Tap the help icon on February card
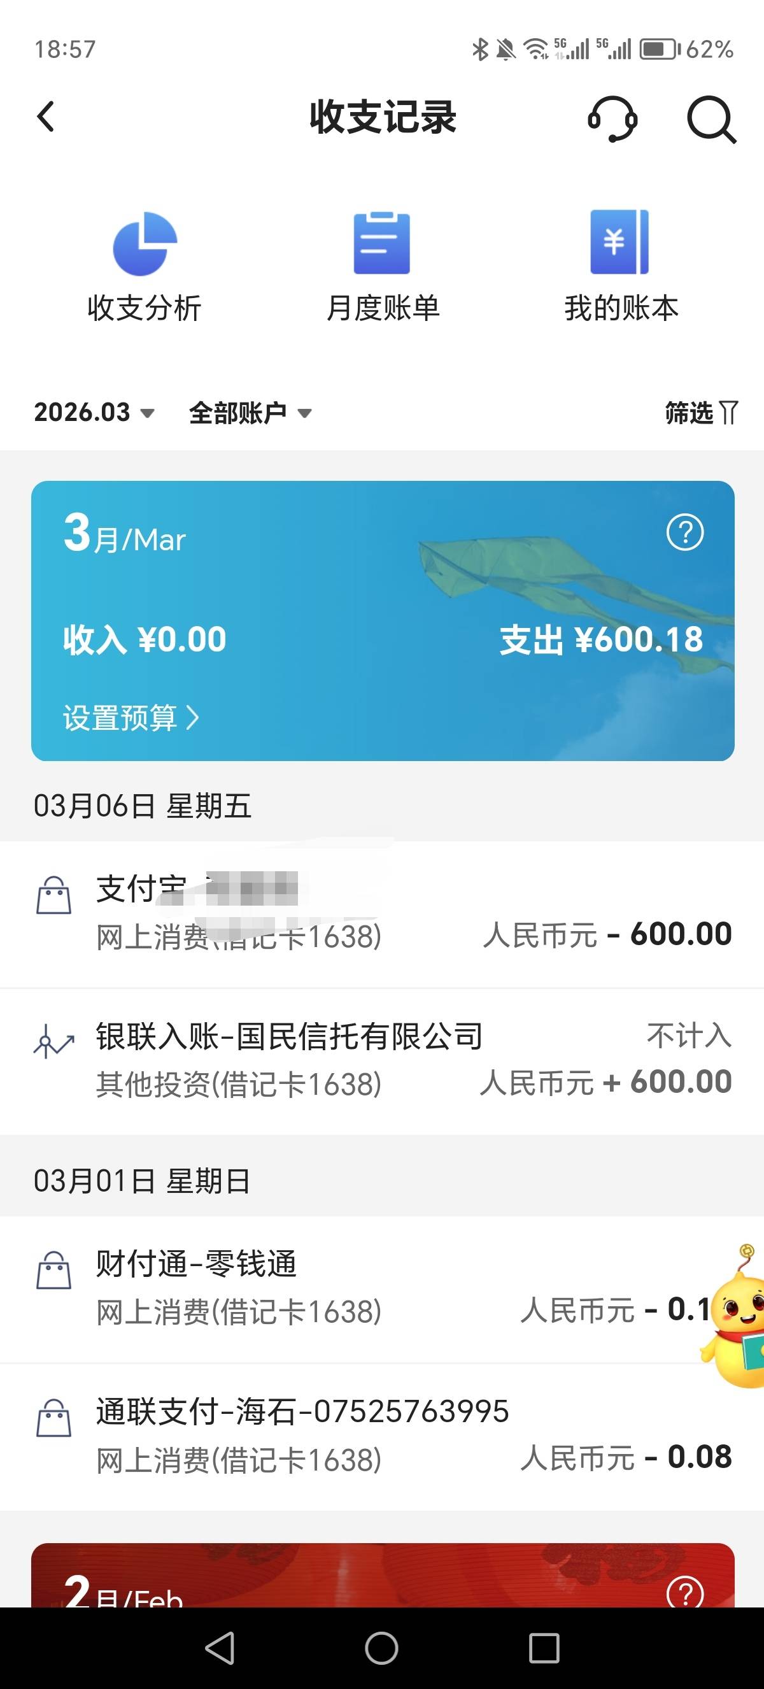Image resolution: width=764 pixels, height=1689 pixels. [x=684, y=1592]
